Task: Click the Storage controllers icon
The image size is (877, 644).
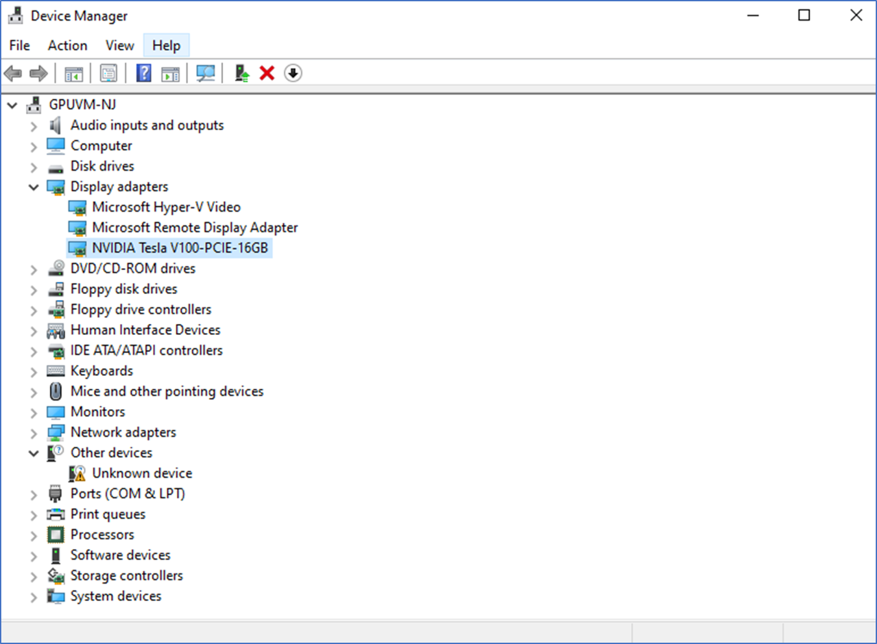Action: coord(56,576)
